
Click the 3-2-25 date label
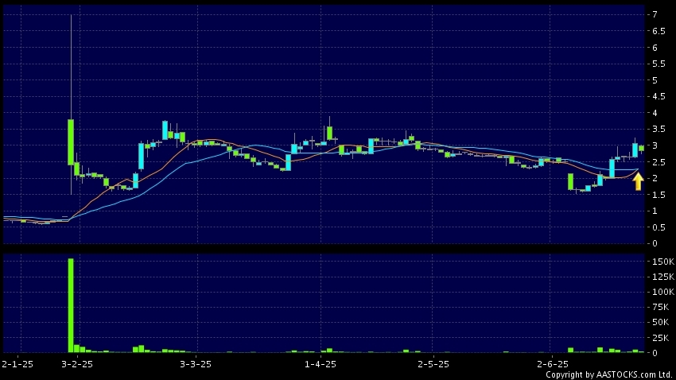(x=77, y=364)
